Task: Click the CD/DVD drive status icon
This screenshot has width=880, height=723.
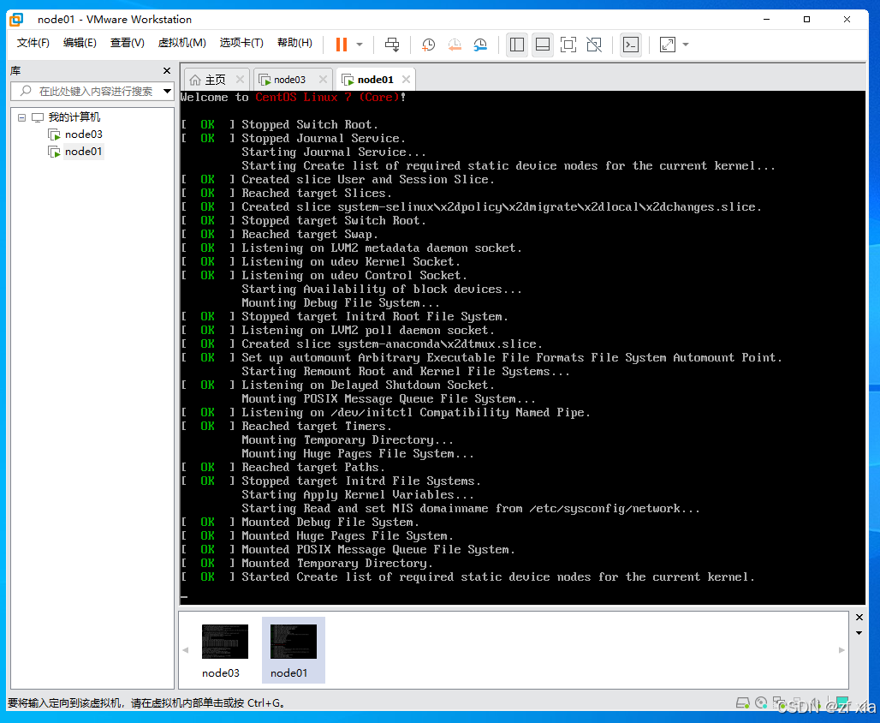Action: (x=761, y=702)
